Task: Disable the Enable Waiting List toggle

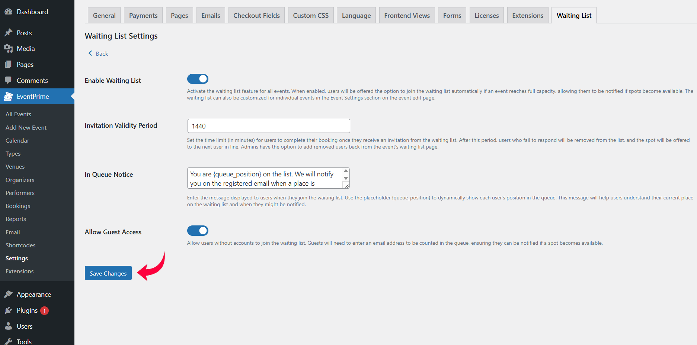Action: 198,79
